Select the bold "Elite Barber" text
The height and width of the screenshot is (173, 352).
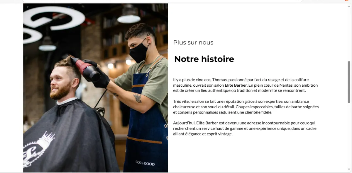pyautogui.click(x=236, y=85)
